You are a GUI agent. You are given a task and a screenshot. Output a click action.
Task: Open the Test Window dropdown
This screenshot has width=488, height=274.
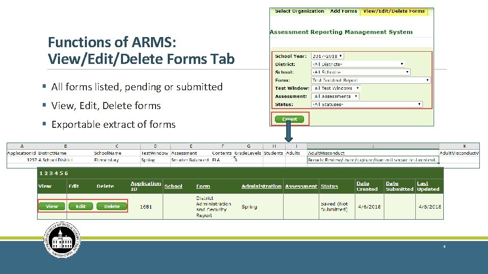(336, 88)
